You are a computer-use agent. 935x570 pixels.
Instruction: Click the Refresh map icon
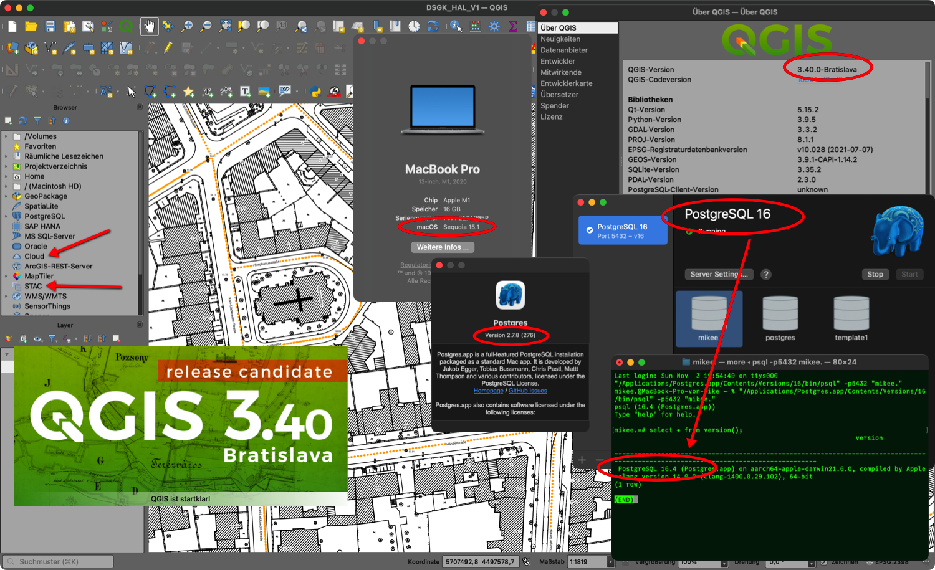[433, 26]
